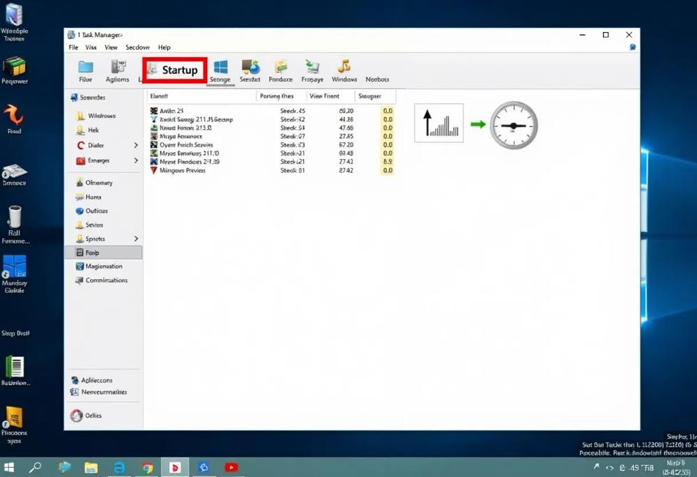Expand the Dialer sidebar chevron

coord(136,145)
